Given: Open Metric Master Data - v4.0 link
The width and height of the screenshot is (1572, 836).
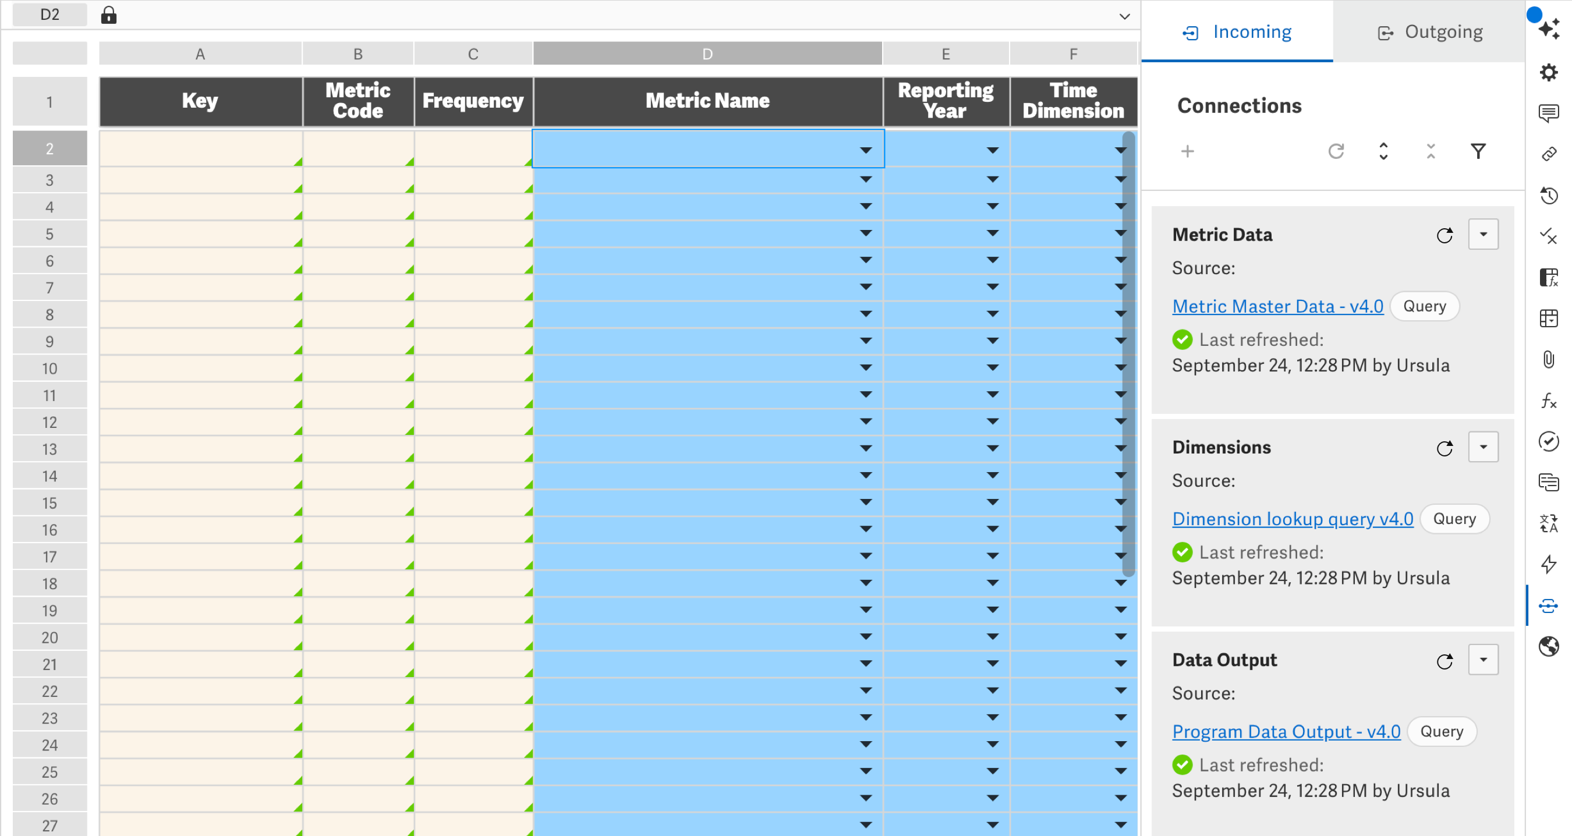Looking at the screenshot, I should [1278, 306].
